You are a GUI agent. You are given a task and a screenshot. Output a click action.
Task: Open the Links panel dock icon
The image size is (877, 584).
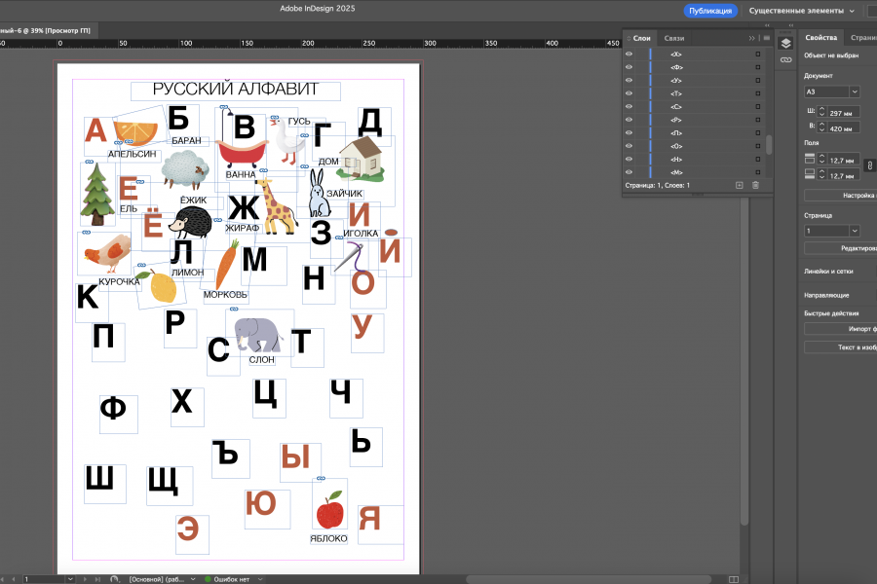785,59
